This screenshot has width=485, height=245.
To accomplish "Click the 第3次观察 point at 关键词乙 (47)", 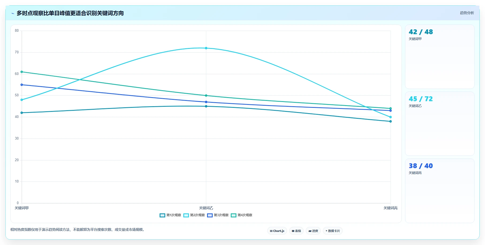I will [206, 102].
